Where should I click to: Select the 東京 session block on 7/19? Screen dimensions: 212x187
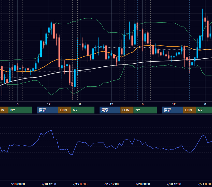pos(110,110)
